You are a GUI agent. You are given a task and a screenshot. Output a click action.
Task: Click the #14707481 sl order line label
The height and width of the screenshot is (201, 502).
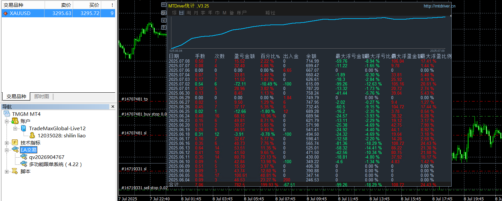click(x=134, y=133)
